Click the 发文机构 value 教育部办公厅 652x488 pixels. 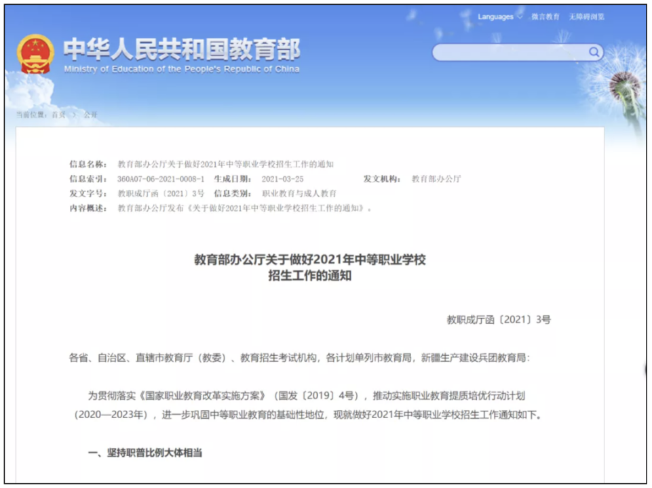[436, 179]
